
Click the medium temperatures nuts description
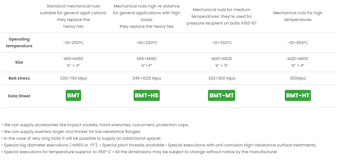pos(222,16)
